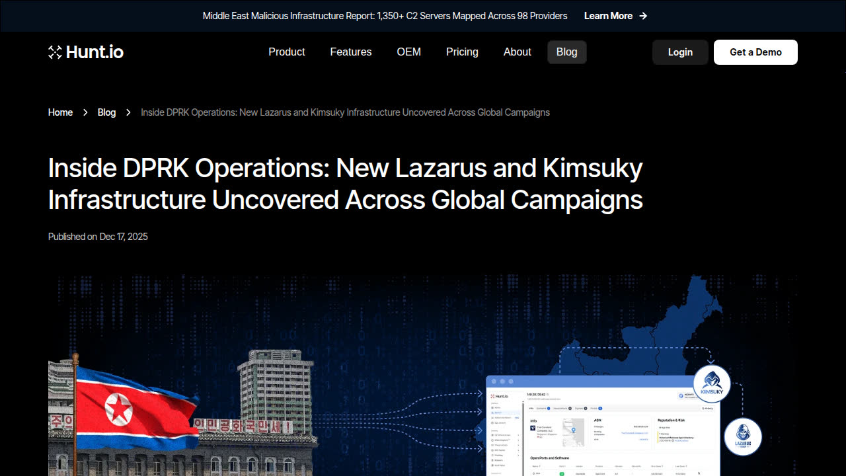Viewport: 846px width, 476px height.
Task: Go to Home via breadcrumb
Action: tap(60, 112)
